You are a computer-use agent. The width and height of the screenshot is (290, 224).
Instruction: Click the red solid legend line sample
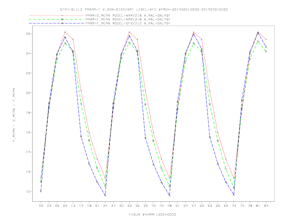[x=57, y=15]
